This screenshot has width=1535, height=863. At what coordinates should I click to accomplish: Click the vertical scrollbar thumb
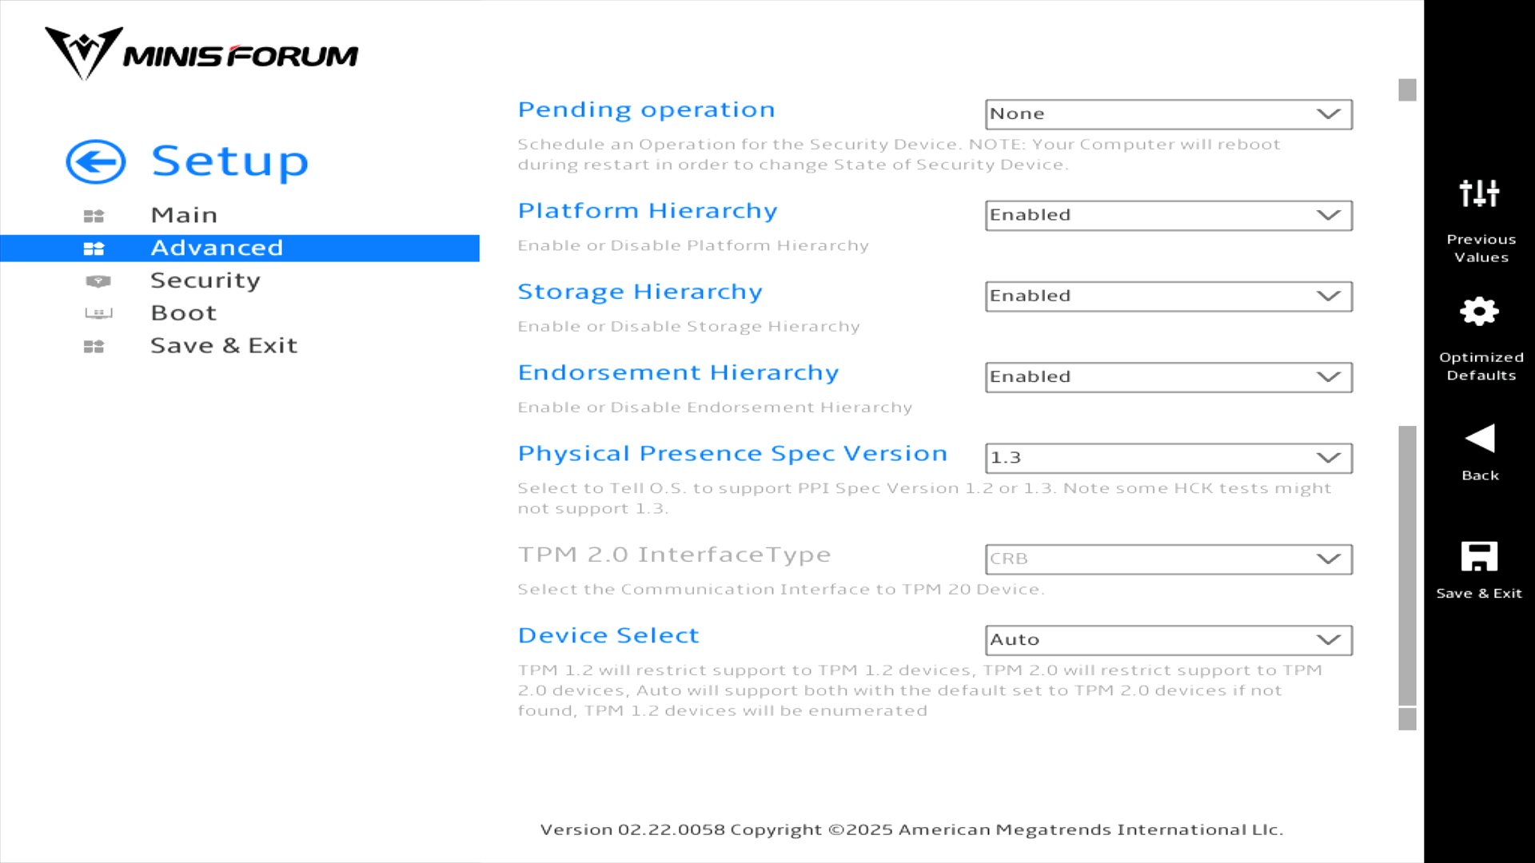[1407, 564]
